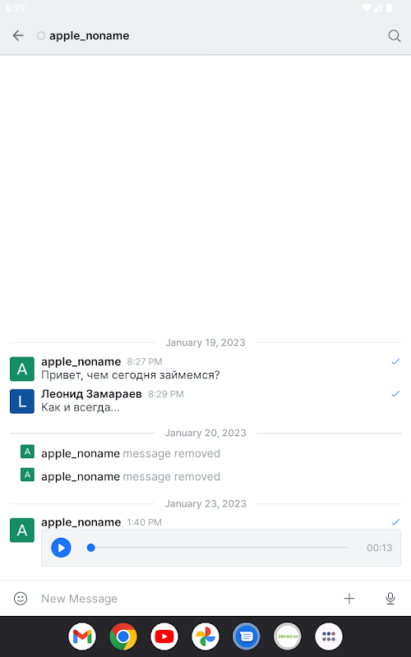Viewport: 411px width, 657px height.
Task: Tap first "message removed" entry
Action: pyautogui.click(x=131, y=453)
